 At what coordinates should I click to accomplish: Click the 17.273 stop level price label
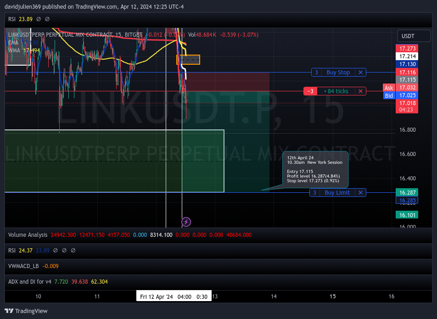(407, 49)
